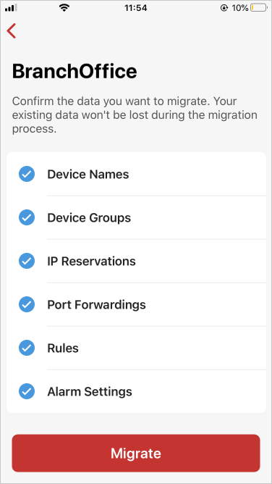Tap the cellular signal bars icon
The height and width of the screenshot is (484, 272).
(11, 8)
